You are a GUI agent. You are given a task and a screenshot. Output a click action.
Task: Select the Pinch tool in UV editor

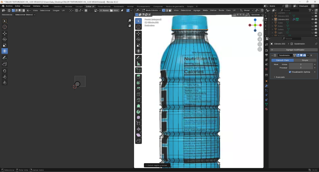click(x=5, y=83)
